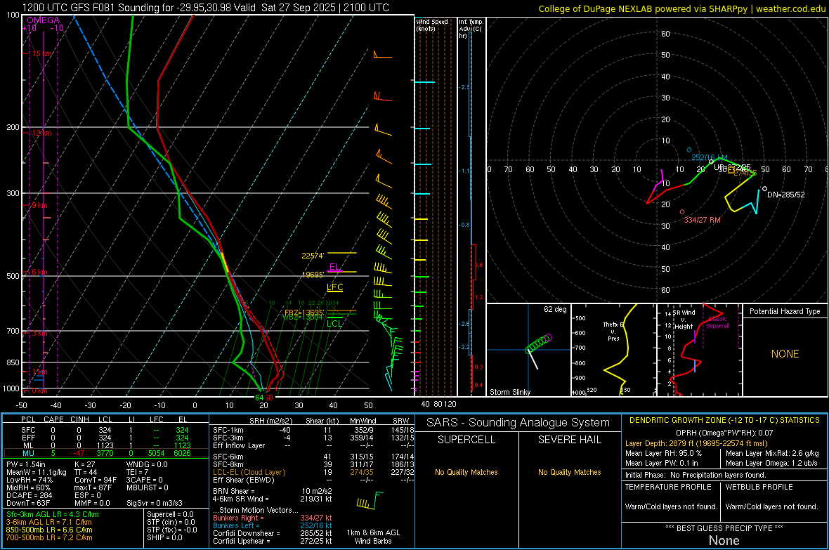The height and width of the screenshot is (550, 829).
Task: Click the OPRH (Omega*PW*RH): 0.07 value
Action: coord(724,433)
